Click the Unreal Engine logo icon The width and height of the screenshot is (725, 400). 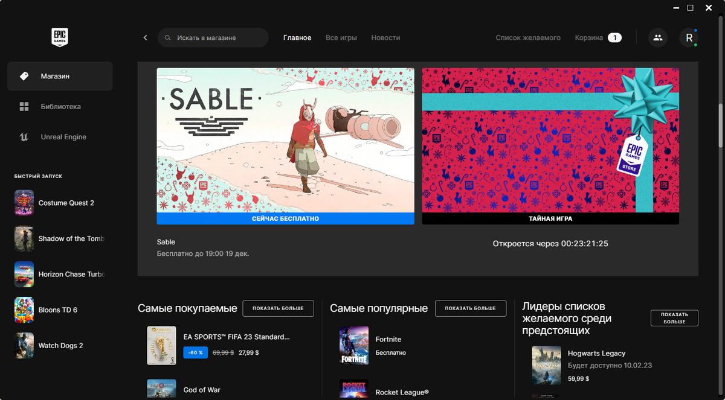tap(24, 137)
